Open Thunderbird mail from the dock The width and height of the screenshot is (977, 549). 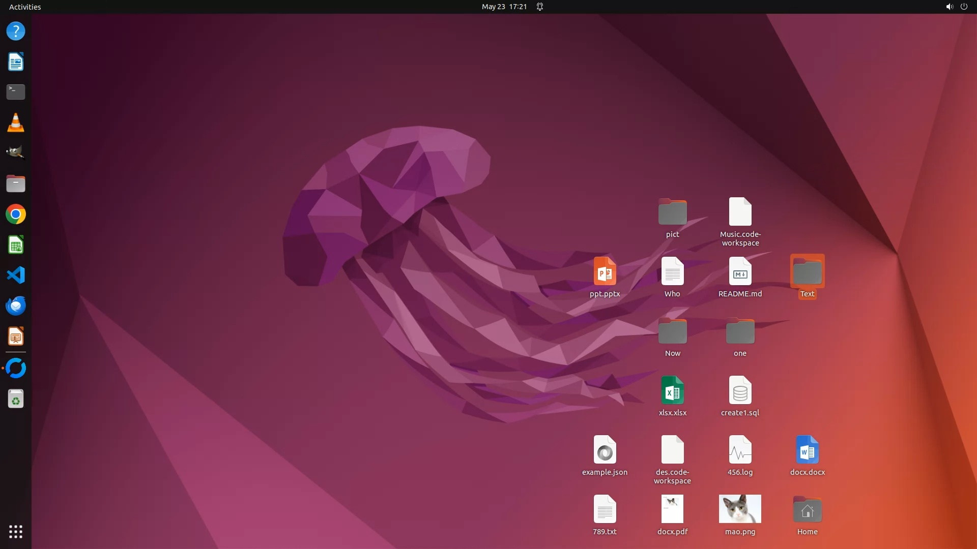[15, 306]
